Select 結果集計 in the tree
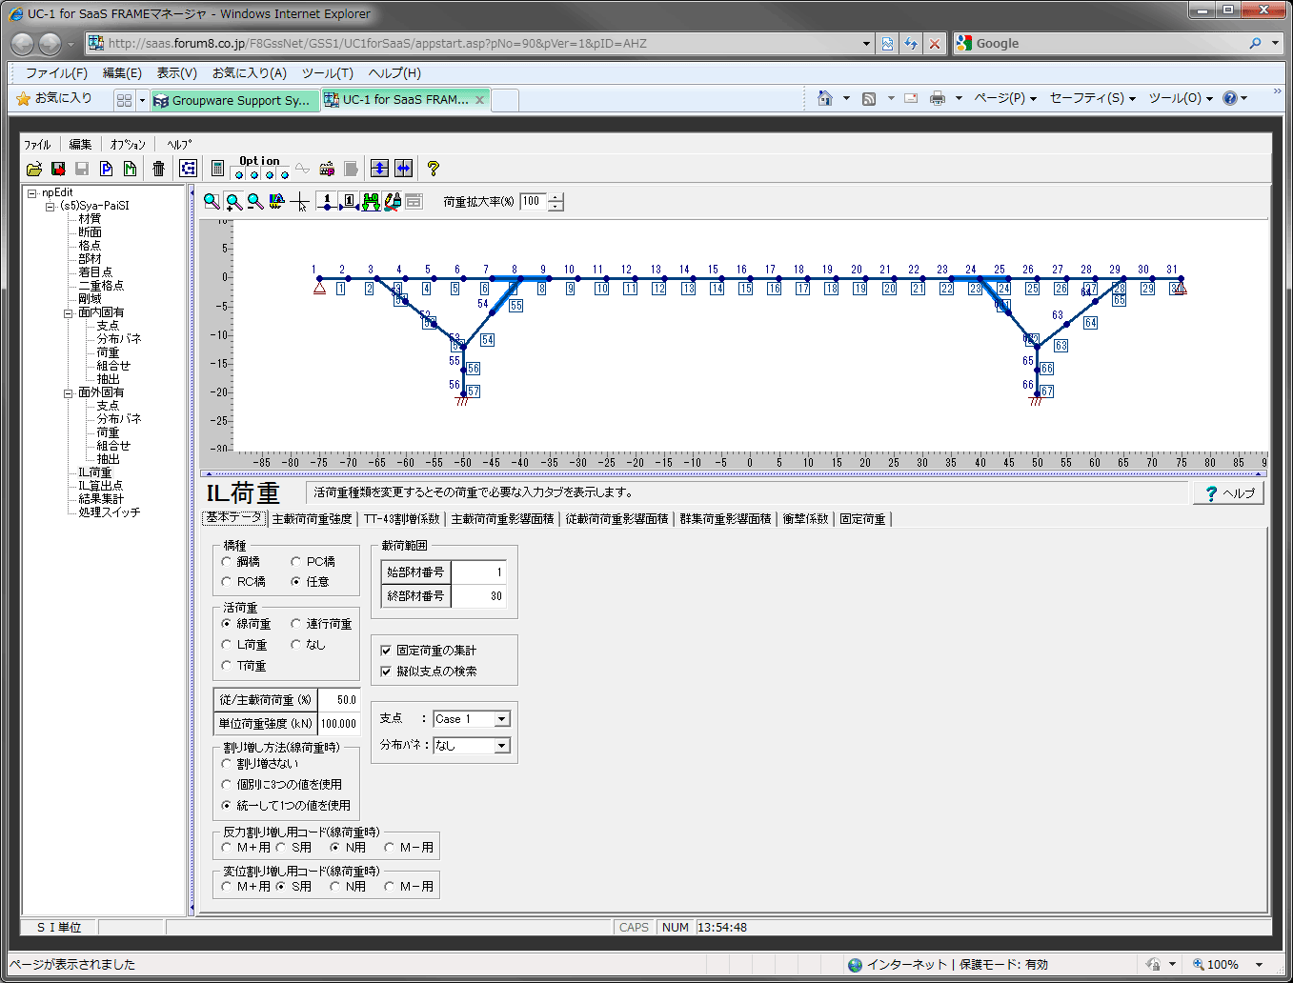Screen dimensions: 1293x983 point(101,499)
